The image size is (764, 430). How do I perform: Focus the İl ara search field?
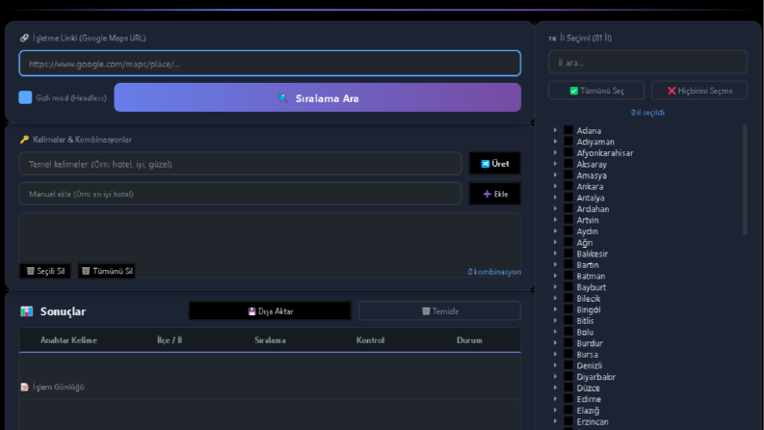tap(648, 63)
